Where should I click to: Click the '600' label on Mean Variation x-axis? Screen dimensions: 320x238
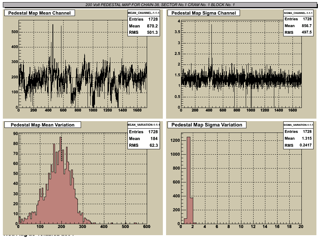[147, 226]
